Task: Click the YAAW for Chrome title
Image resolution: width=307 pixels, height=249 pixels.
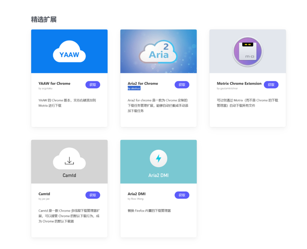Action: pos(54,83)
